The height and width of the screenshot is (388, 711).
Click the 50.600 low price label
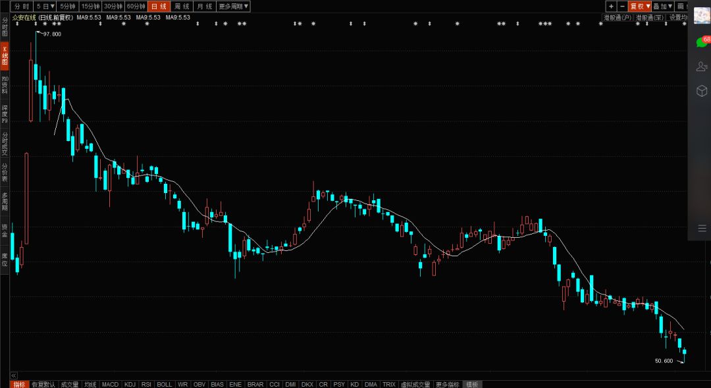664,361
